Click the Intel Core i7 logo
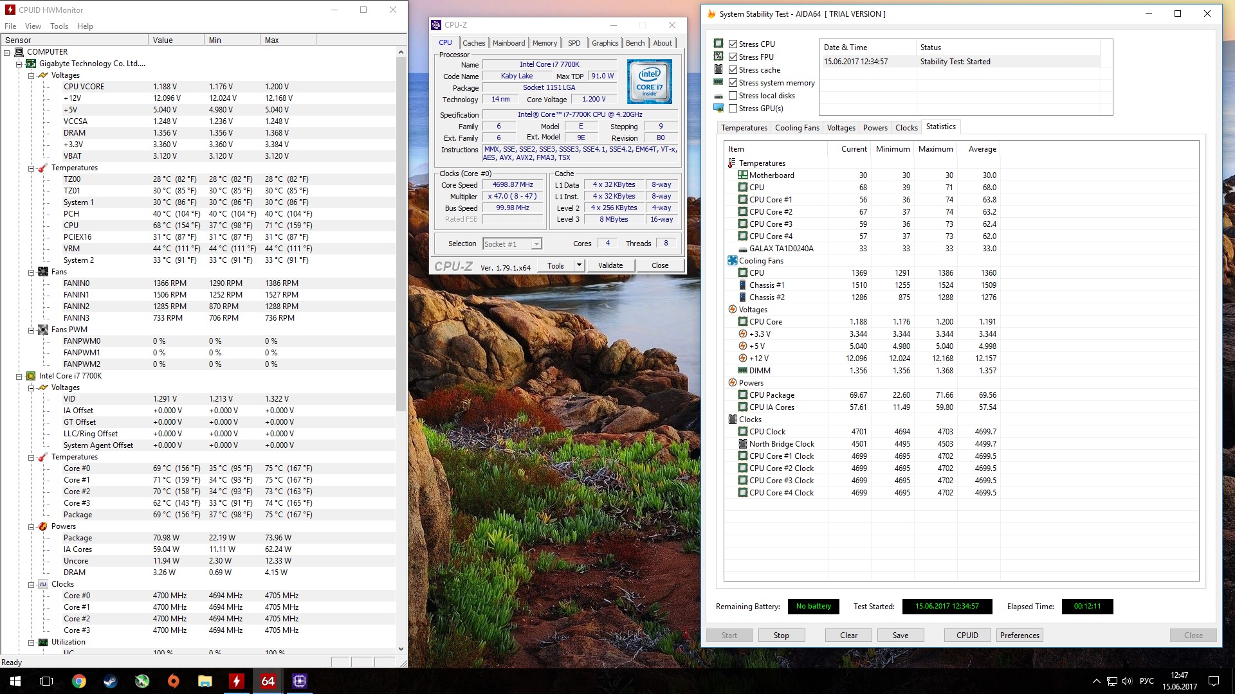Screen dimensions: 1235x694 coord(650,82)
